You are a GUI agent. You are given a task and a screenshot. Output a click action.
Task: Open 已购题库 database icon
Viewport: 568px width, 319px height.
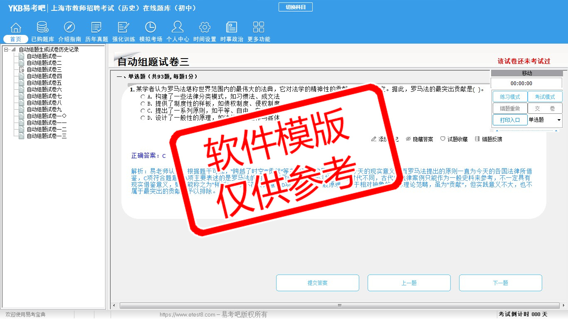point(42,27)
